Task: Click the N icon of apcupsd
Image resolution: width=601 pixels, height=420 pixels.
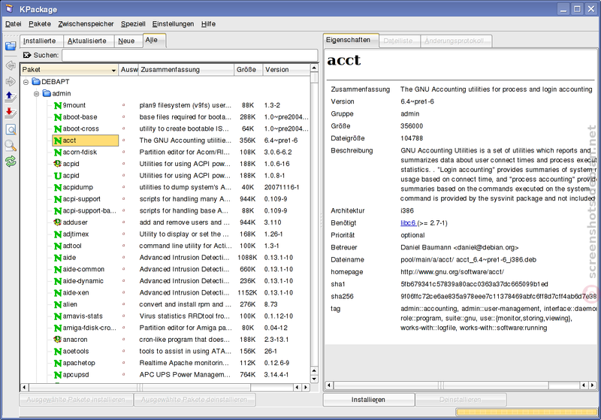Action: pos(58,375)
